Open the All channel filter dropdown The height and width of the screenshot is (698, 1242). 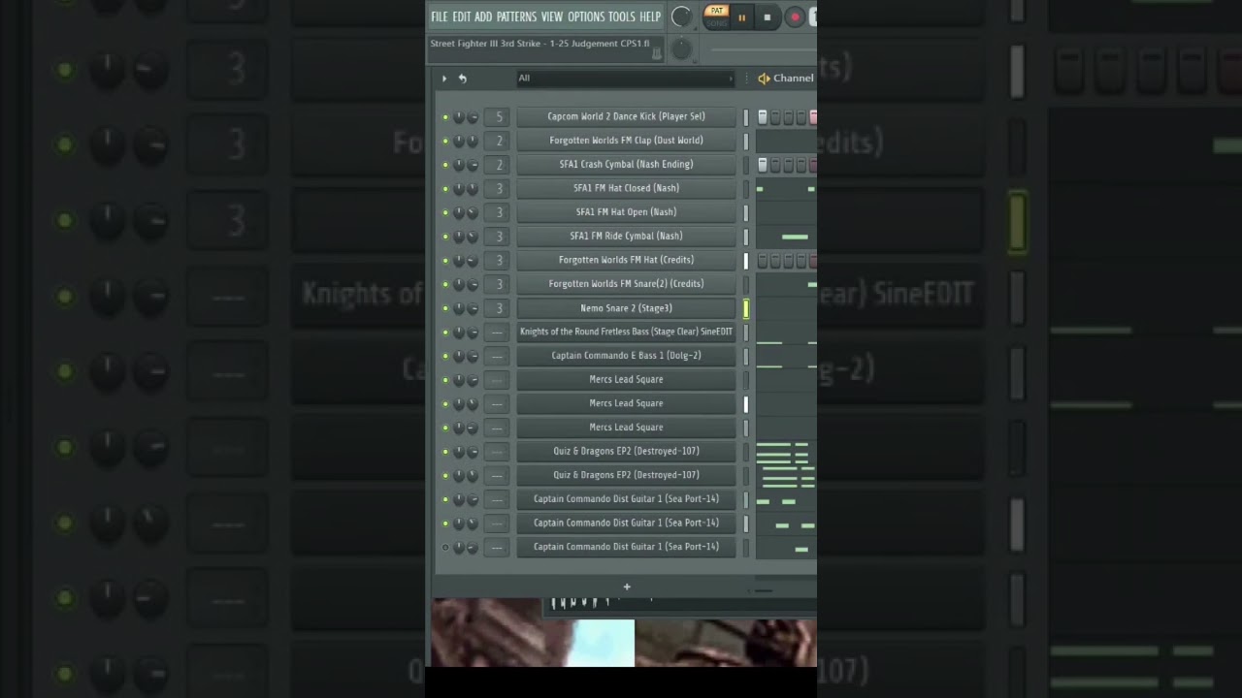pos(626,79)
